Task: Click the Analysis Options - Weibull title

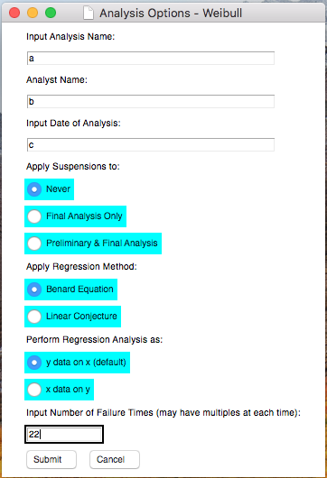Action: point(171,14)
